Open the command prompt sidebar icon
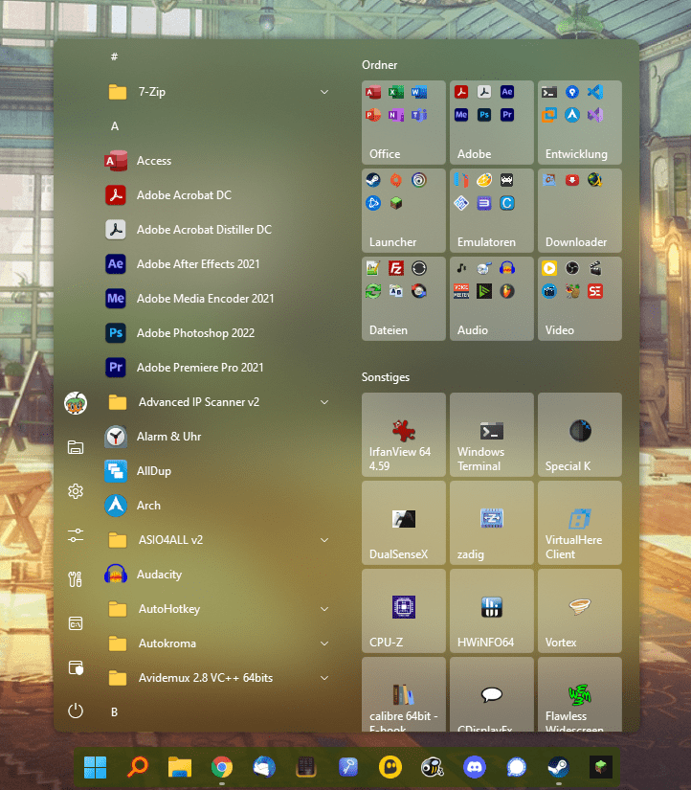The image size is (691, 790). pos(76,623)
